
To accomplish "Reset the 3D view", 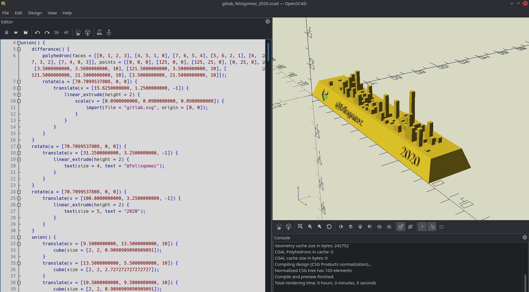I will pos(329,227).
